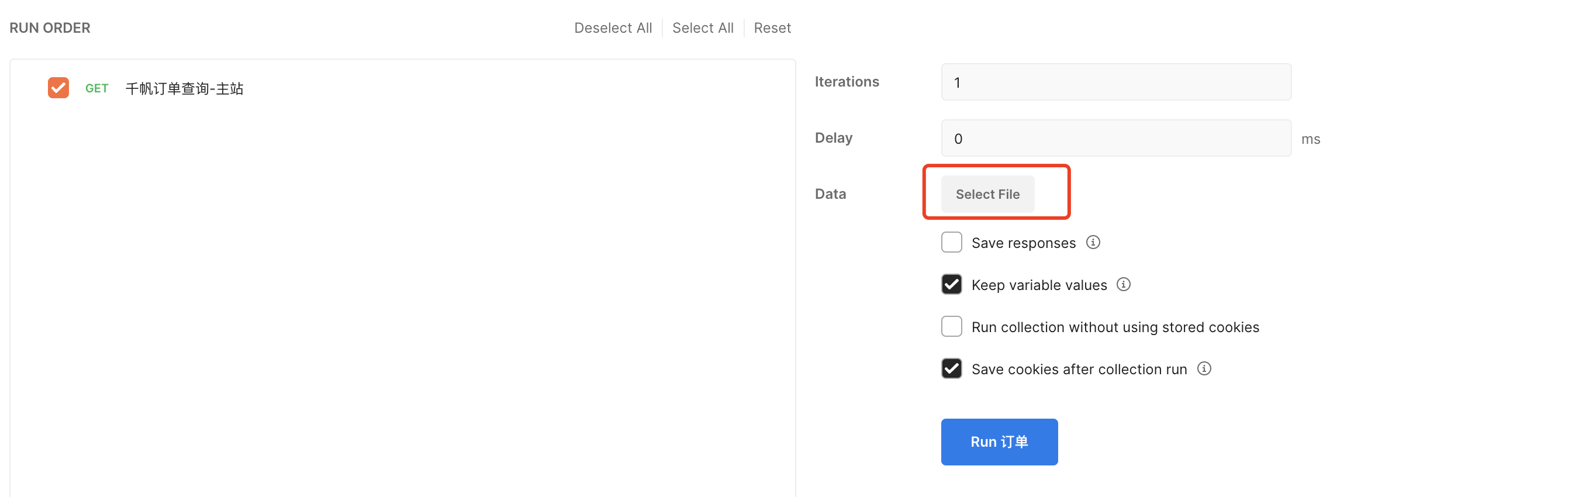Viewport: 1589px width, 497px height.
Task: Disable Save cookies after collection run
Action: 951,369
